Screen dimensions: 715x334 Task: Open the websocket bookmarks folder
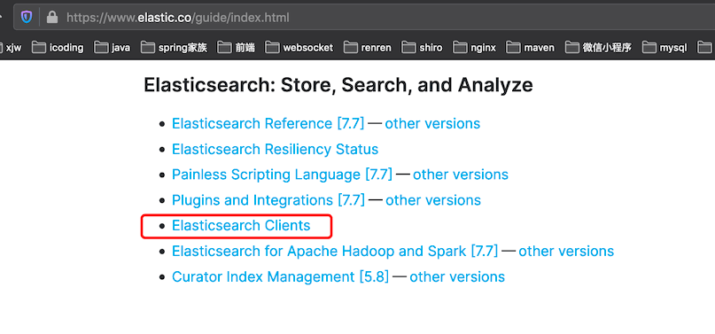299,47
